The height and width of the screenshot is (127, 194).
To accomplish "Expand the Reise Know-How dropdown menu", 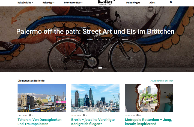I will click(73, 2).
